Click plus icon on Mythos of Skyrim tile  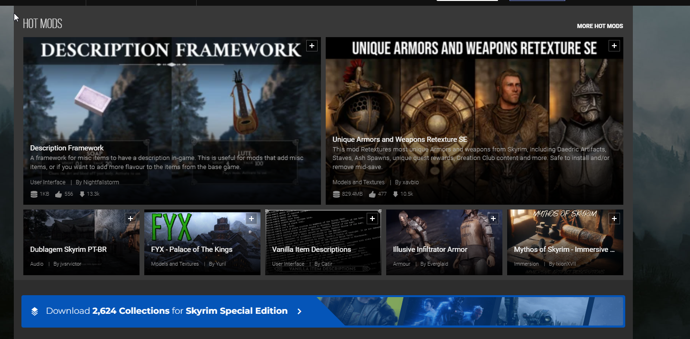click(x=614, y=218)
